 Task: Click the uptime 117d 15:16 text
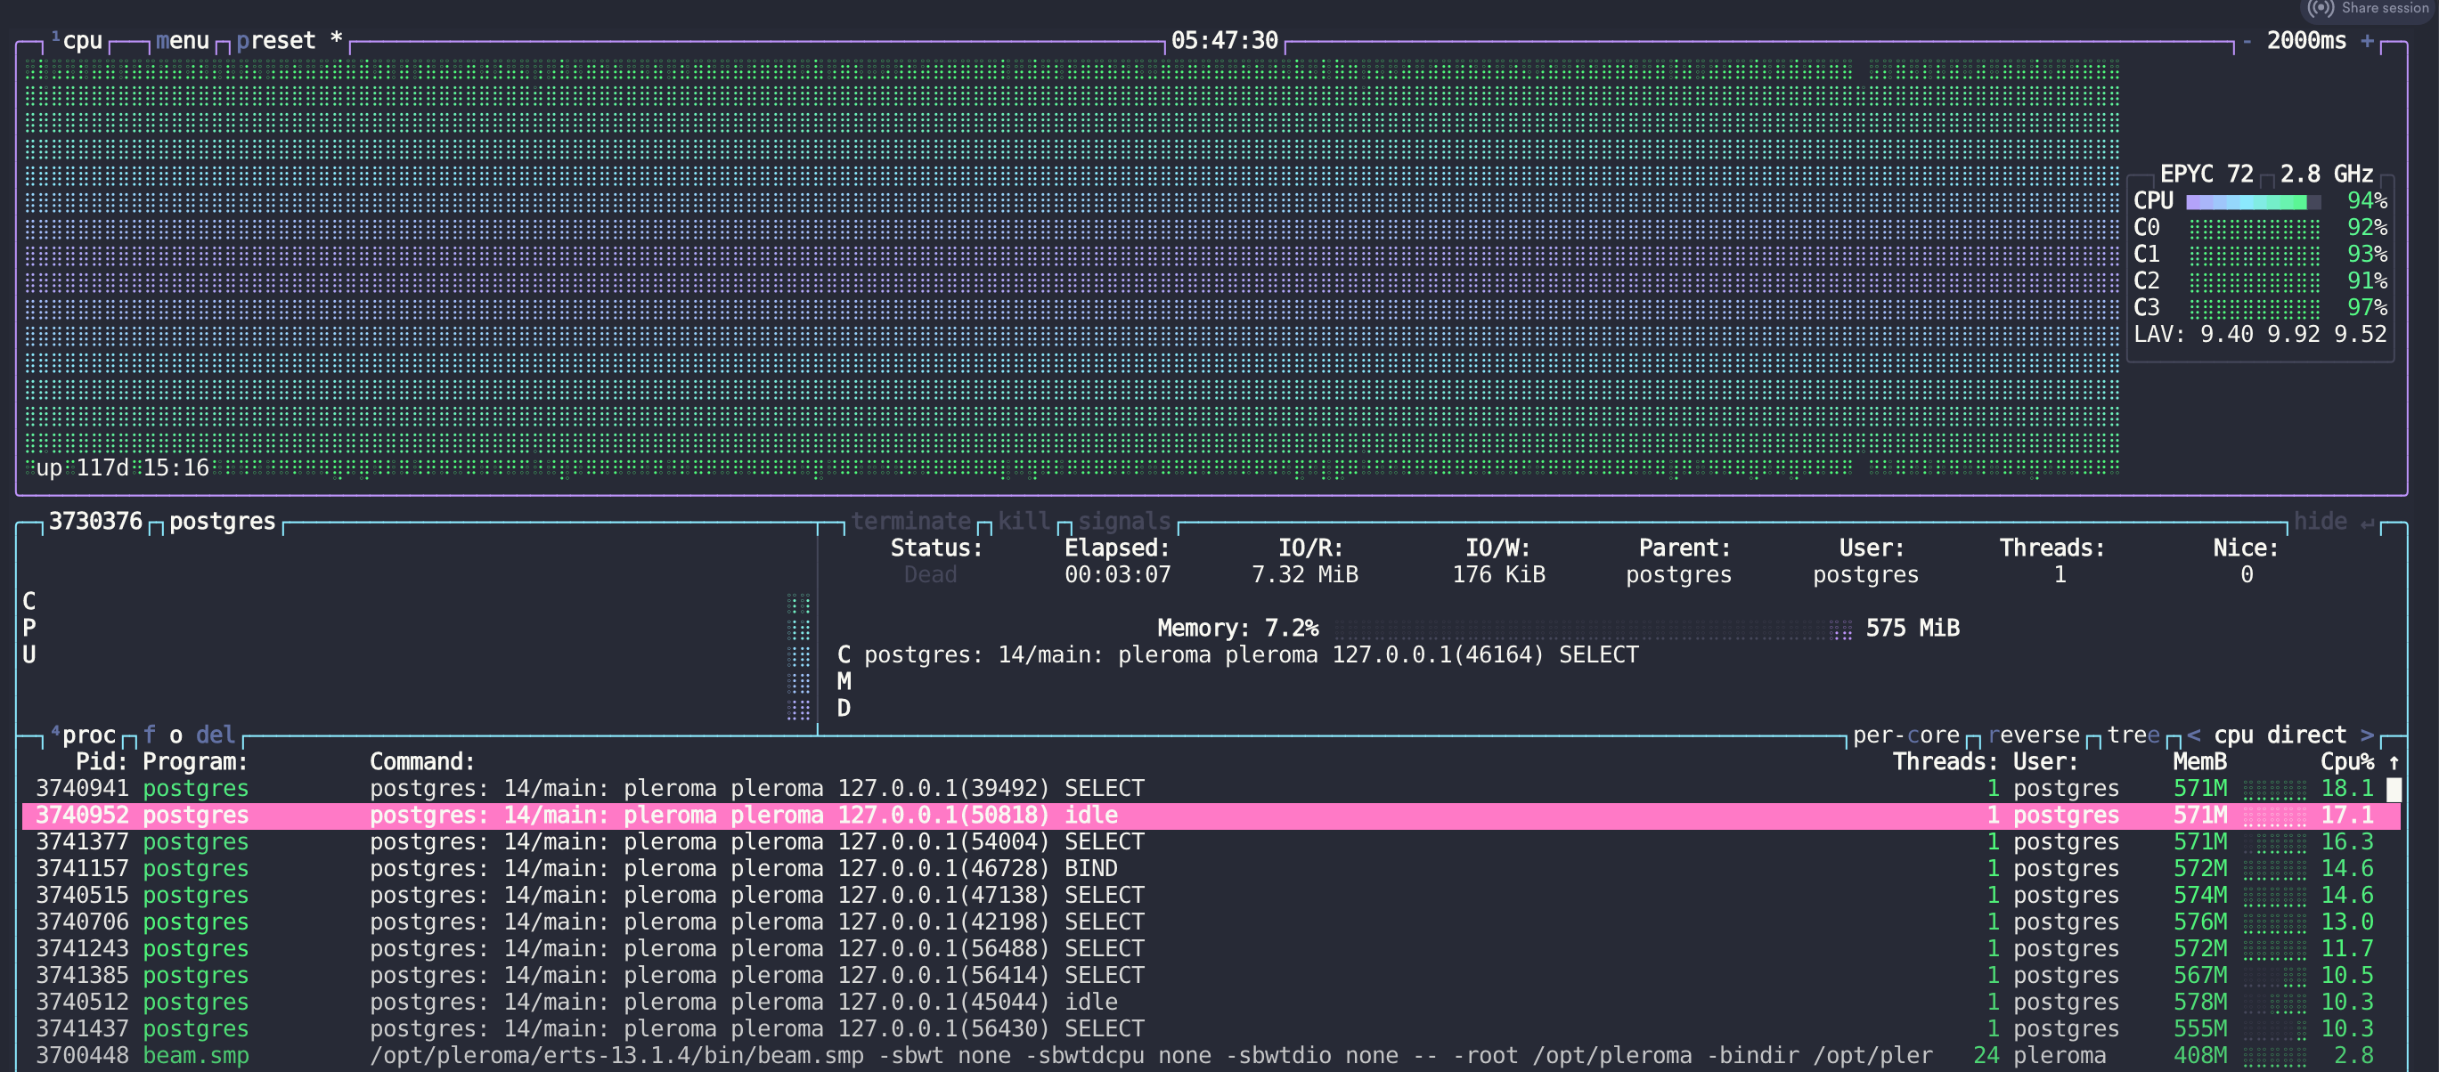point(122,467)
